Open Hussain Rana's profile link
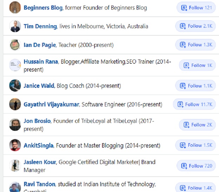The height and width of the screenshot is (192, 219). (41, 61)
